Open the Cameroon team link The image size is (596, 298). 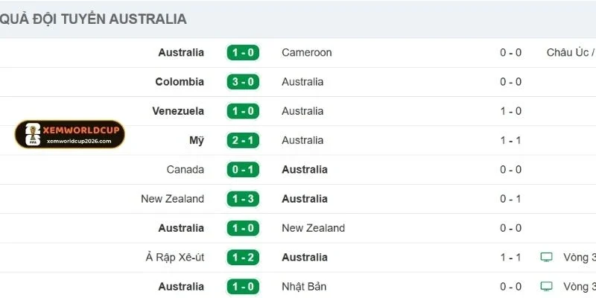pos(307,53)
